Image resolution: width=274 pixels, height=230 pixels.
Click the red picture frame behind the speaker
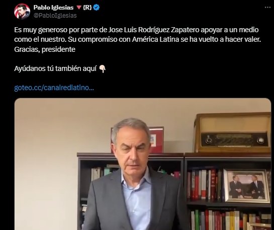pyautogui.click(x=156, y=140)
